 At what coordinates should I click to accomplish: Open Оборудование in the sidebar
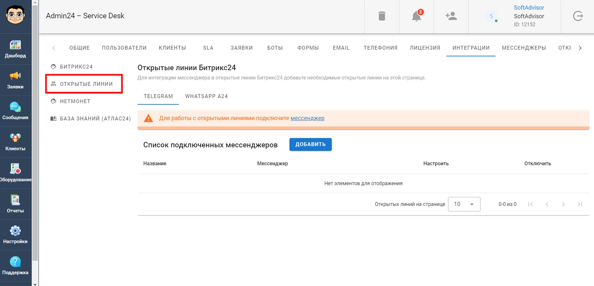tap(16, 173)
